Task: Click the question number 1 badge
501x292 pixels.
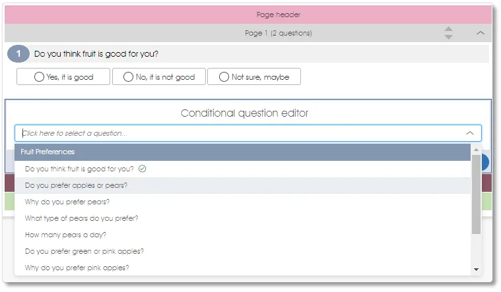Action: [x=18, y=54]
